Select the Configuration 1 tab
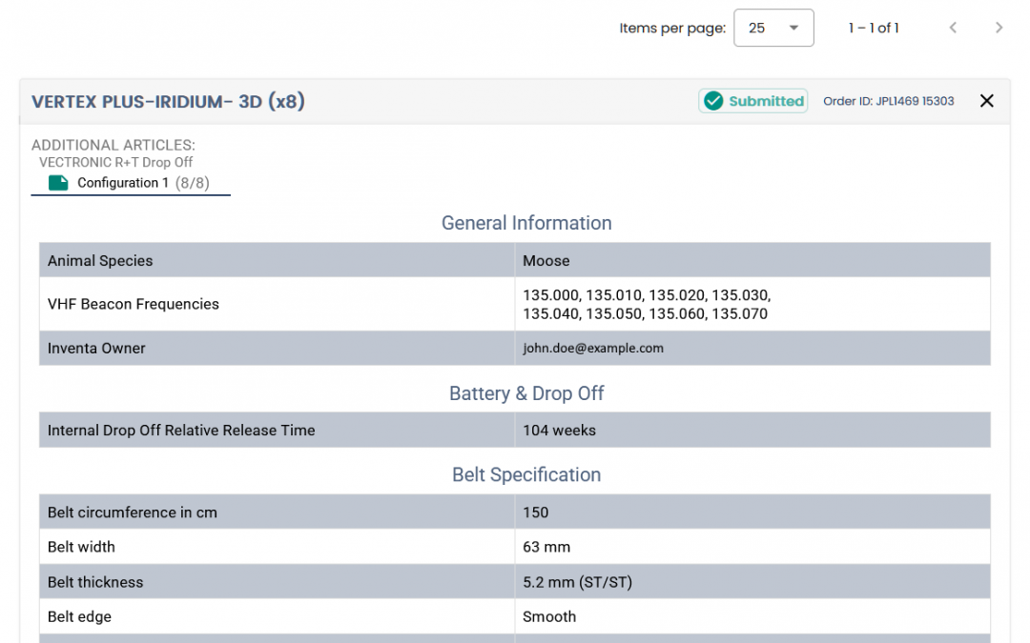Screen dimensions: 1030x643 click(131, 183)
